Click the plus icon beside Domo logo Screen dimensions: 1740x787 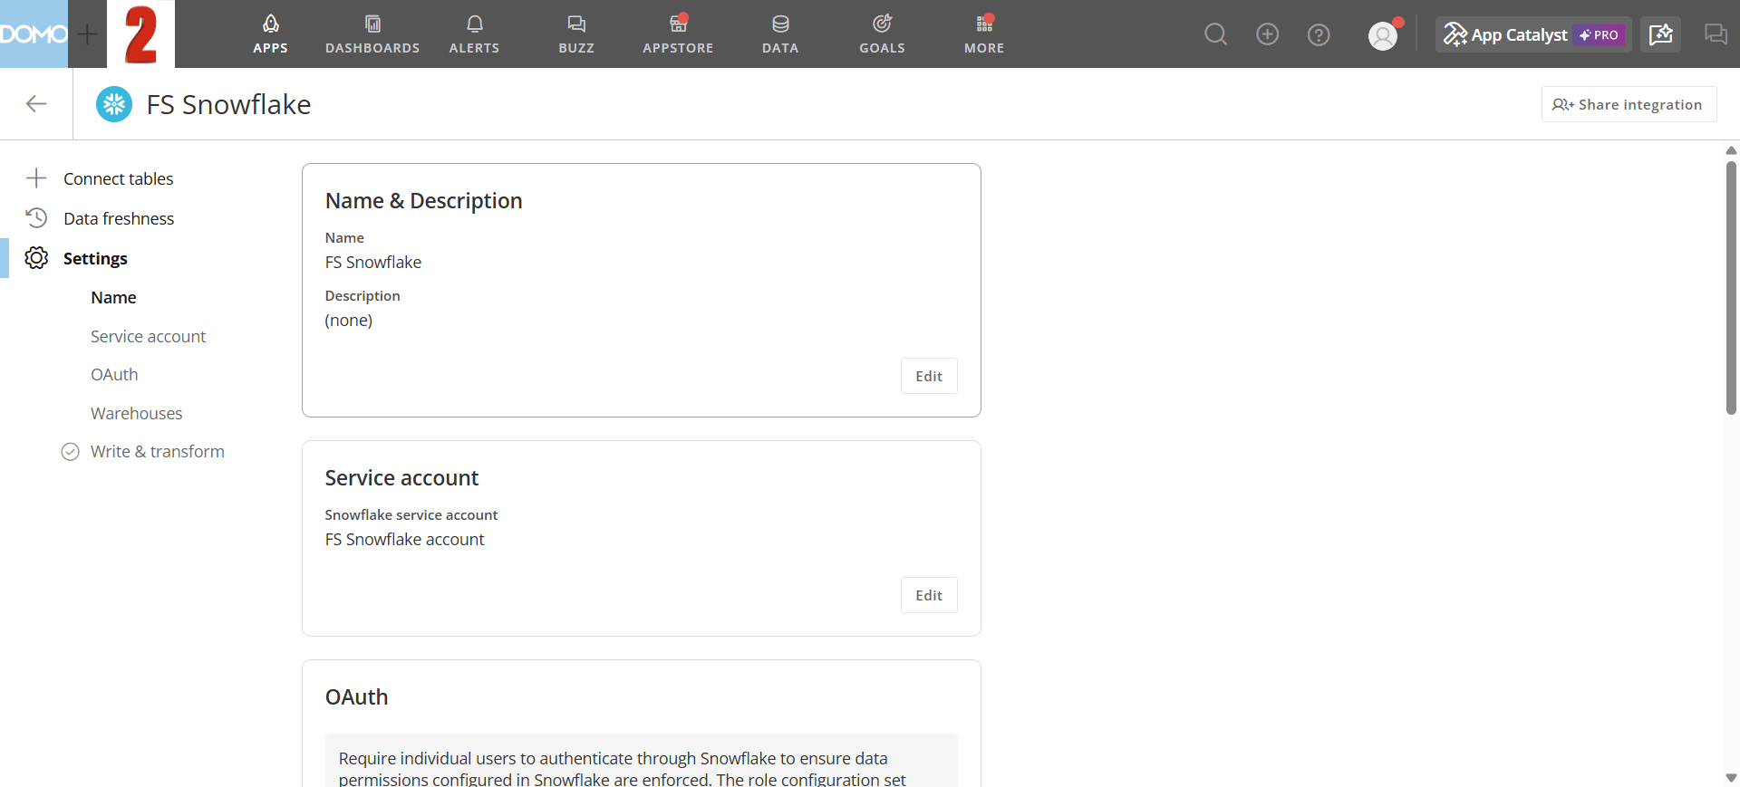pyautogui.click(x=87, y=34)
